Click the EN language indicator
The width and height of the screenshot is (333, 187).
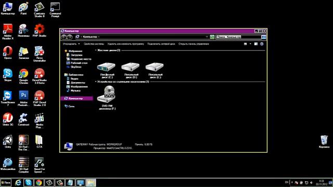[x=287, y=182]
